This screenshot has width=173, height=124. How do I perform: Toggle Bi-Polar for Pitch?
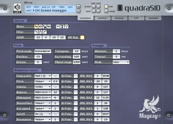pyautogui.click(x=76, y=81)
